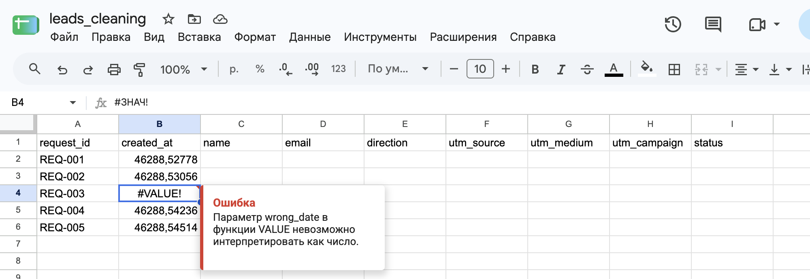Decrease decimal places
Screen dimensions: 810x279
click(286, 69)
